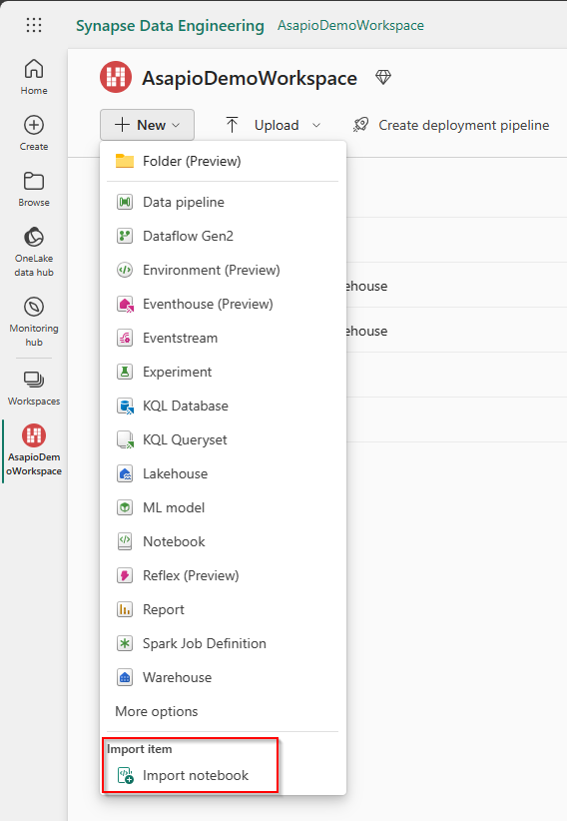Click the AsapioDemoWorkspace breadcrumb link

pos(350,25)
